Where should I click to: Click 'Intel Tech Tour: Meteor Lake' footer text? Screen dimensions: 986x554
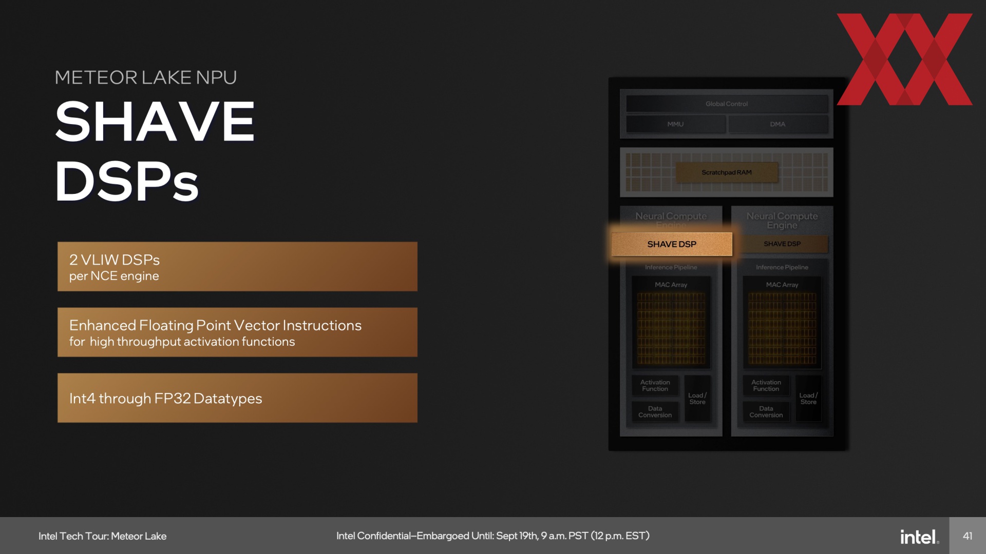click(x=102, y=536)
